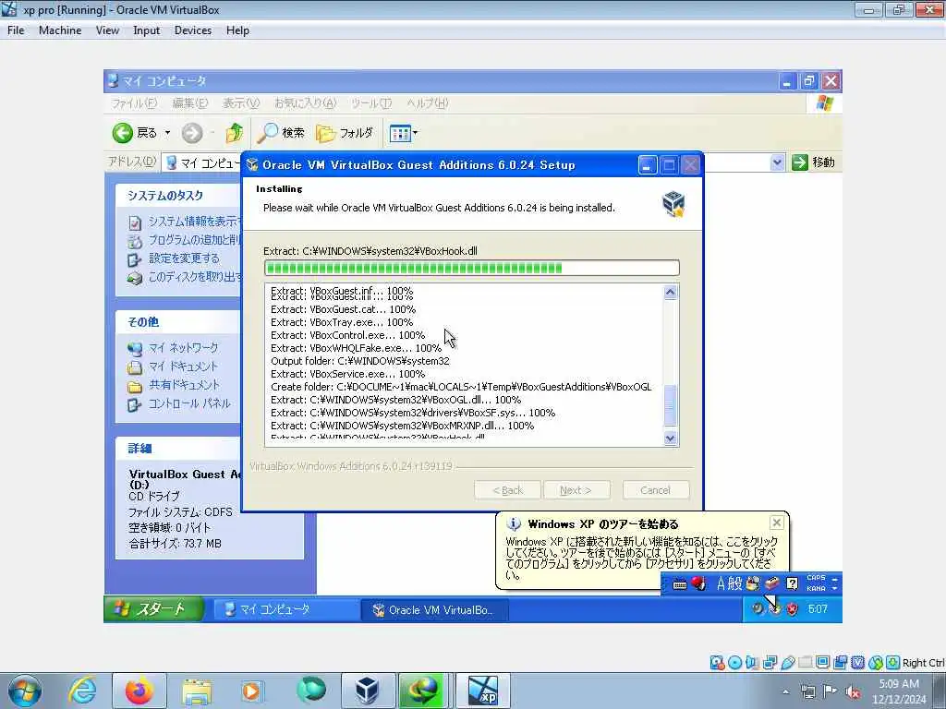
Task: Open 共有ドキュメント link
Action: pyautogui.click(x=184, y=385)
